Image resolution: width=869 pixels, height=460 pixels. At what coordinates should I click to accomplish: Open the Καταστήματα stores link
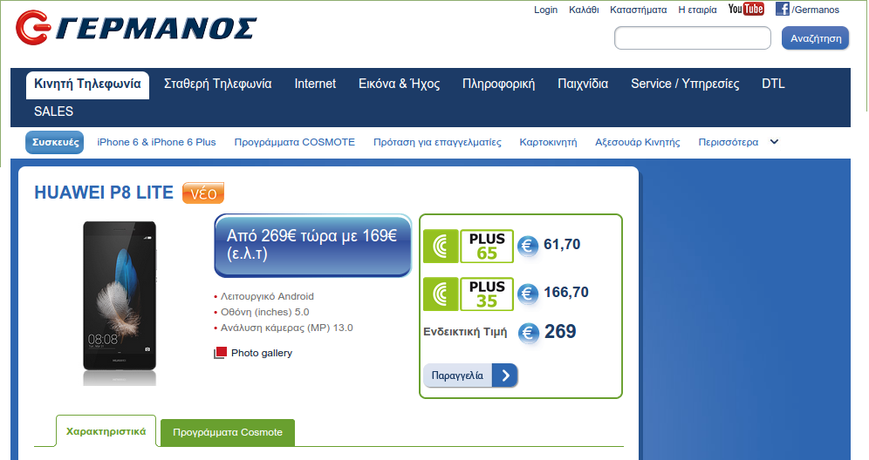coord(639,10)
